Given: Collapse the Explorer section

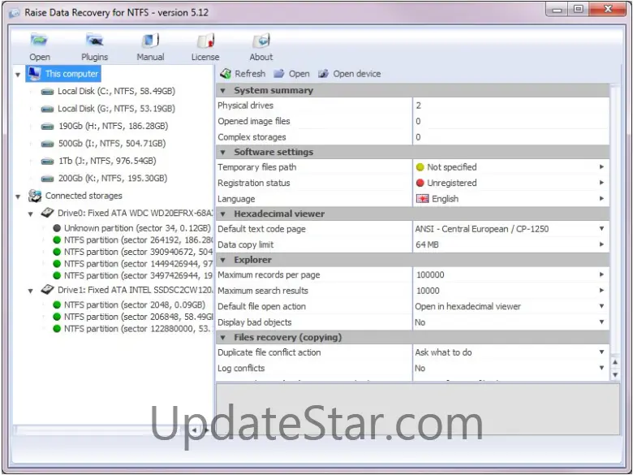Looking at the screenshot, I should click(x=223, y=260).
